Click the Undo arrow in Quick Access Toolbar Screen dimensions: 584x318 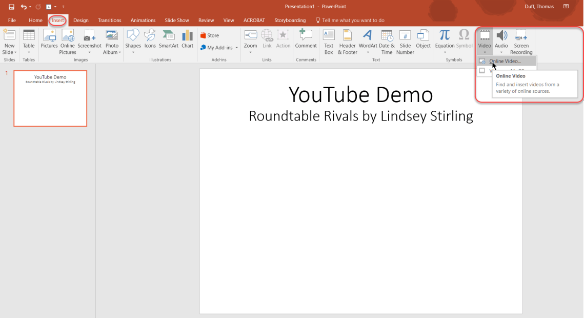24,6
